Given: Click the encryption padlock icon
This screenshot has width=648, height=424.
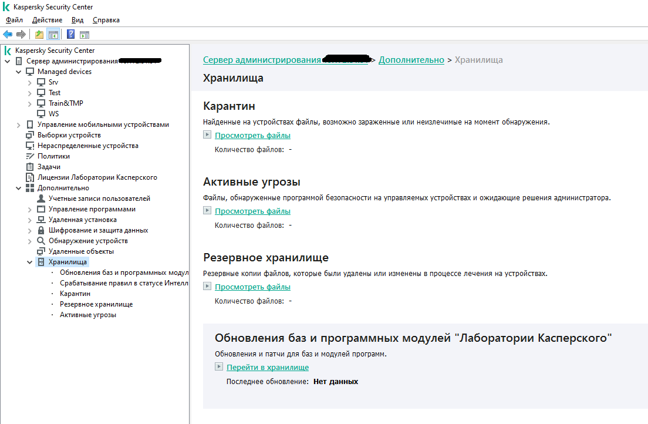Looking at the screenshot, I should (x=41, y=230).
